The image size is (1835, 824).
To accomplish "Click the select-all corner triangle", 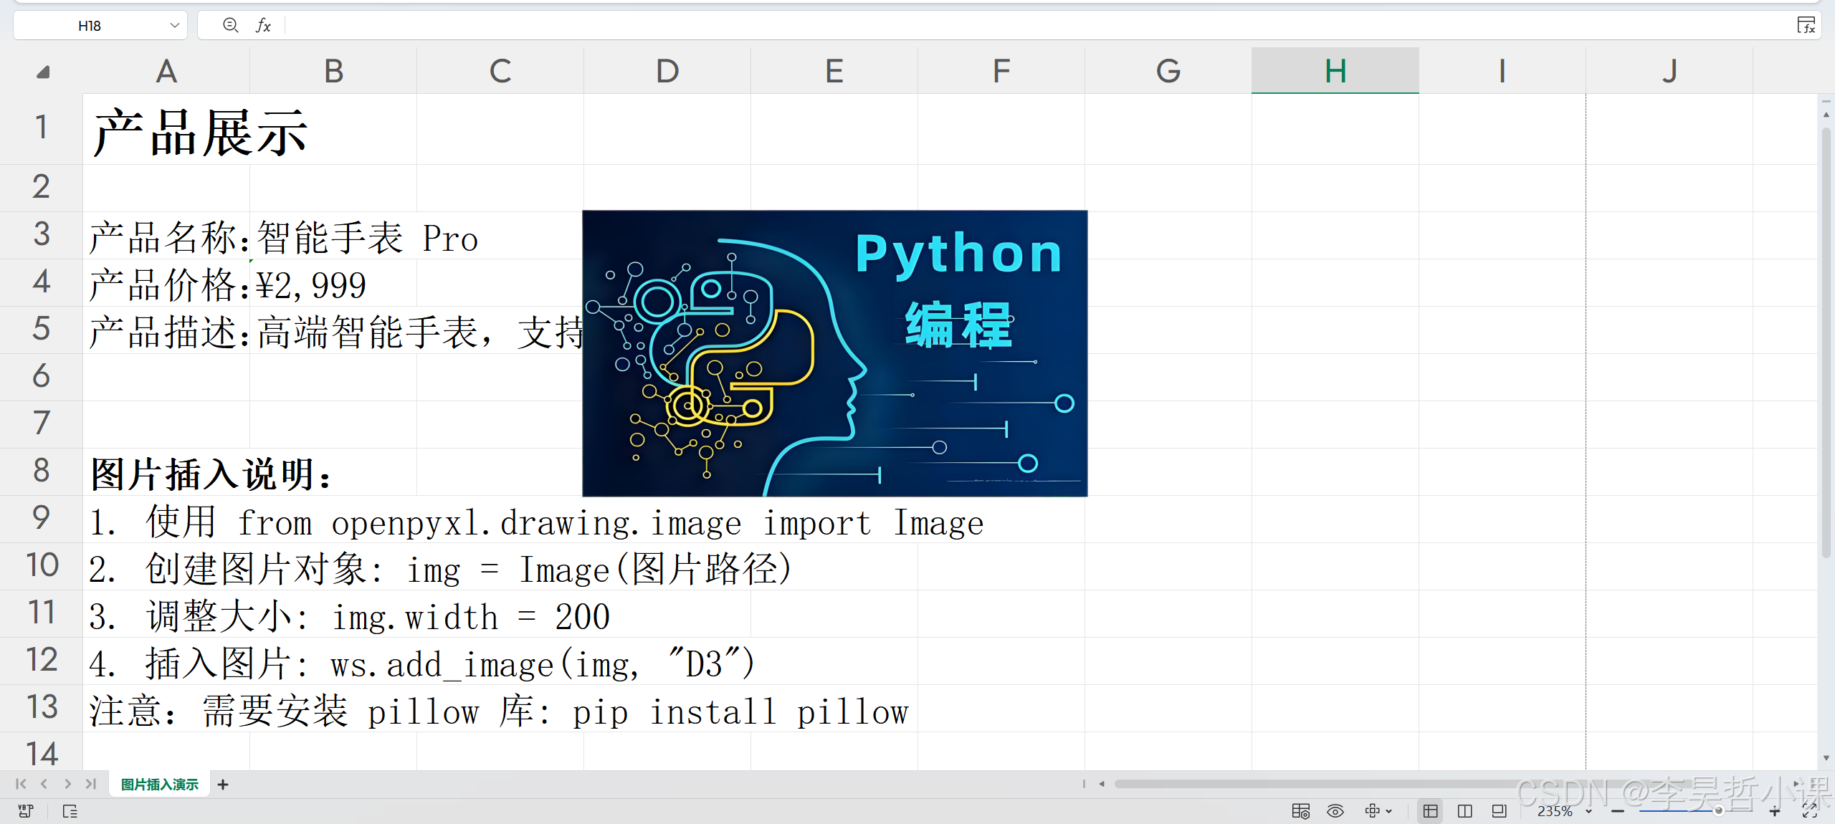I will click(43, 72).
